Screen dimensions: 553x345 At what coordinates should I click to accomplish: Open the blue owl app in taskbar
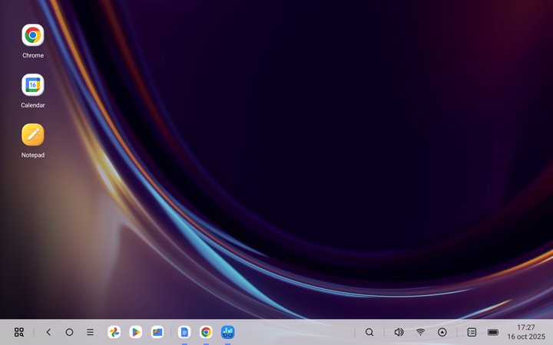(x=227, y=332)
